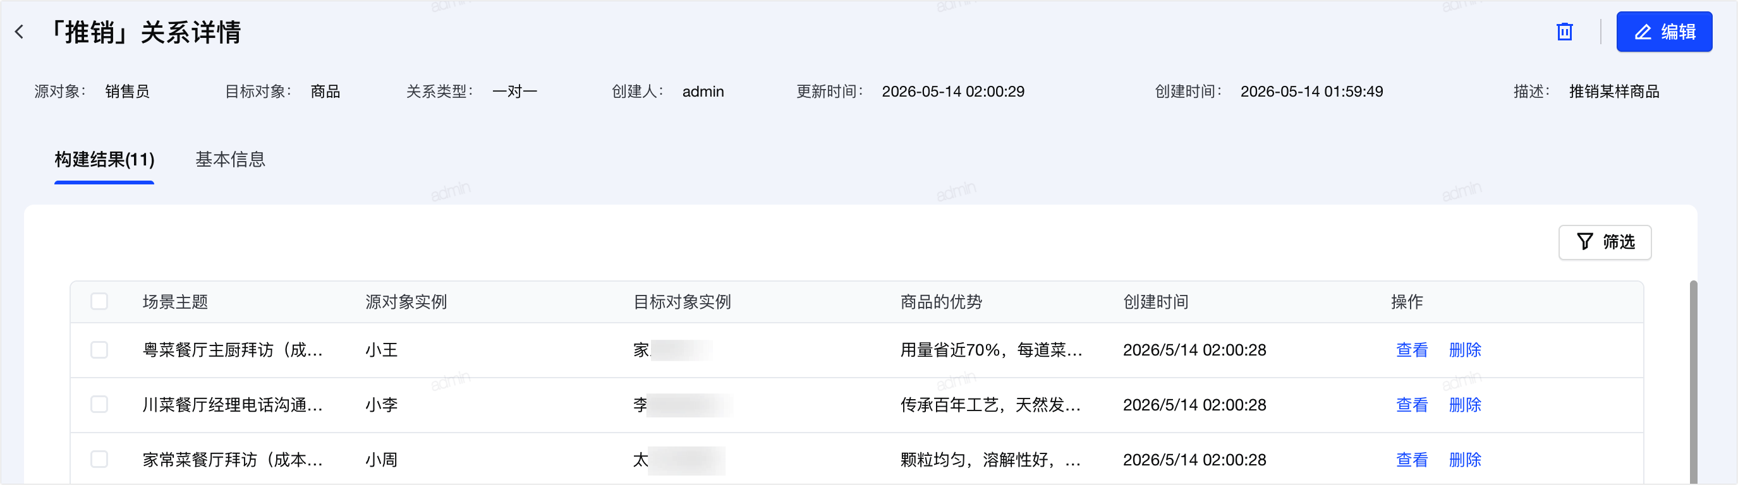This screenshot has height=485, width=1738.
Task: Open 查看 for the 小王 row
Action: [1411, 349]
